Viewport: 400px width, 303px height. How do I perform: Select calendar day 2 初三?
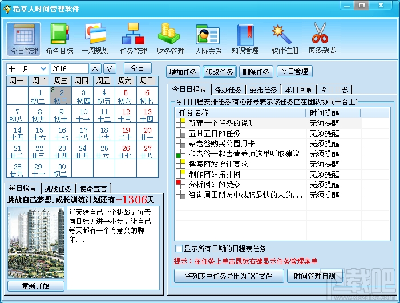coord(60,96)
